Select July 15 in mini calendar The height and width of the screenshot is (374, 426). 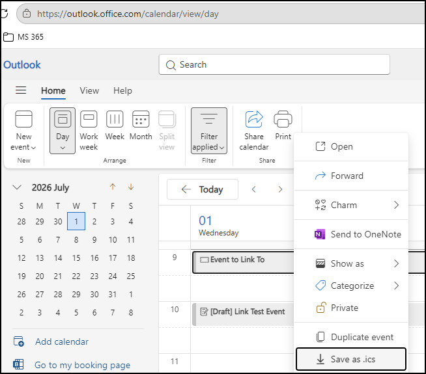pos(76,258)
